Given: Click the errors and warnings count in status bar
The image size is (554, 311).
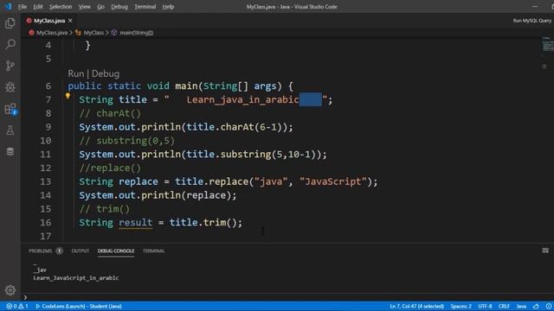Looking at the screenshot, I should [x=17, y=306].
